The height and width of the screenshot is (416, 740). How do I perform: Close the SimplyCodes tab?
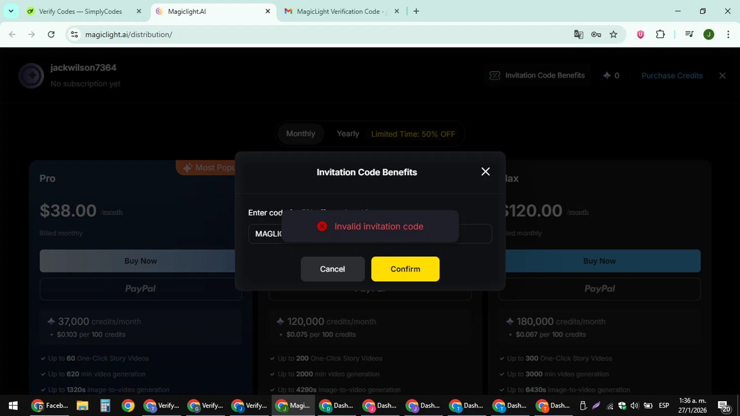(x=139, y=11)
